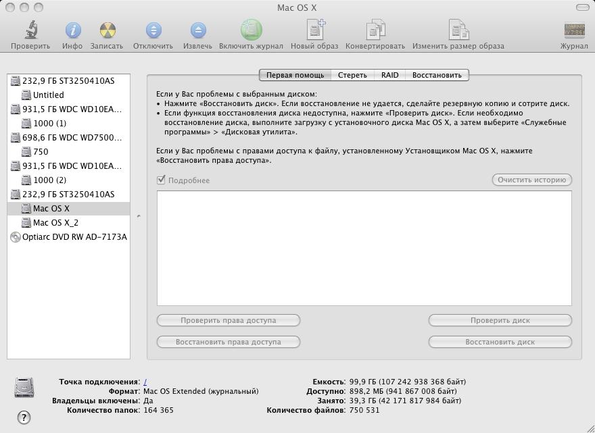This screenshot has width=595, height=433.
Task: Click the toolbar toggle pill button in title bar
Action: pyautogui.click(x=582, y=7)
